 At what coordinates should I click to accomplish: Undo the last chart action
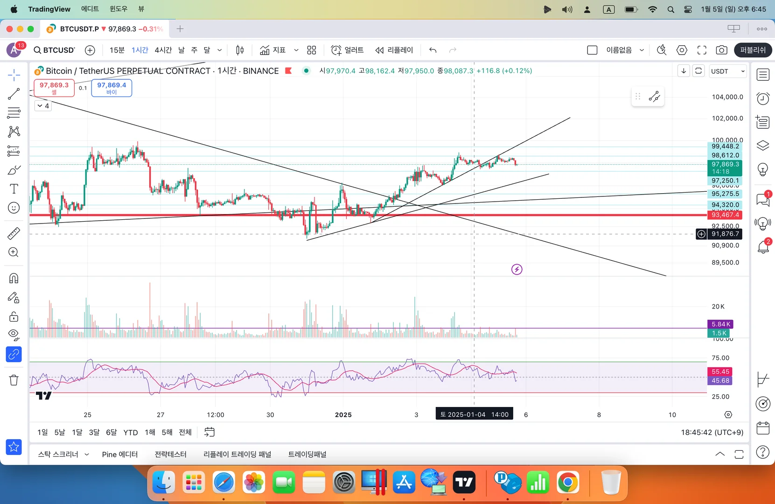point(433,50)
